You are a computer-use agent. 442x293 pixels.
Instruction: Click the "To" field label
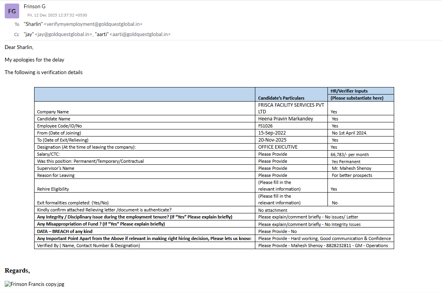[x=17, y=24]
